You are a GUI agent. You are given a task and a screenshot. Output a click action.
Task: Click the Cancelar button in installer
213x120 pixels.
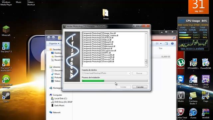(x=140, y=87)
